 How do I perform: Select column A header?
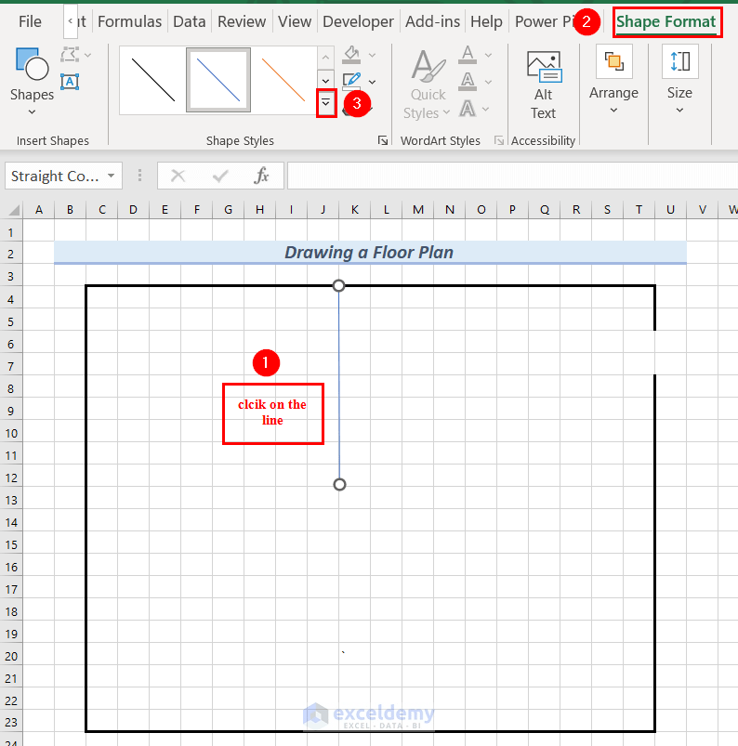click(x=38, y=209)
